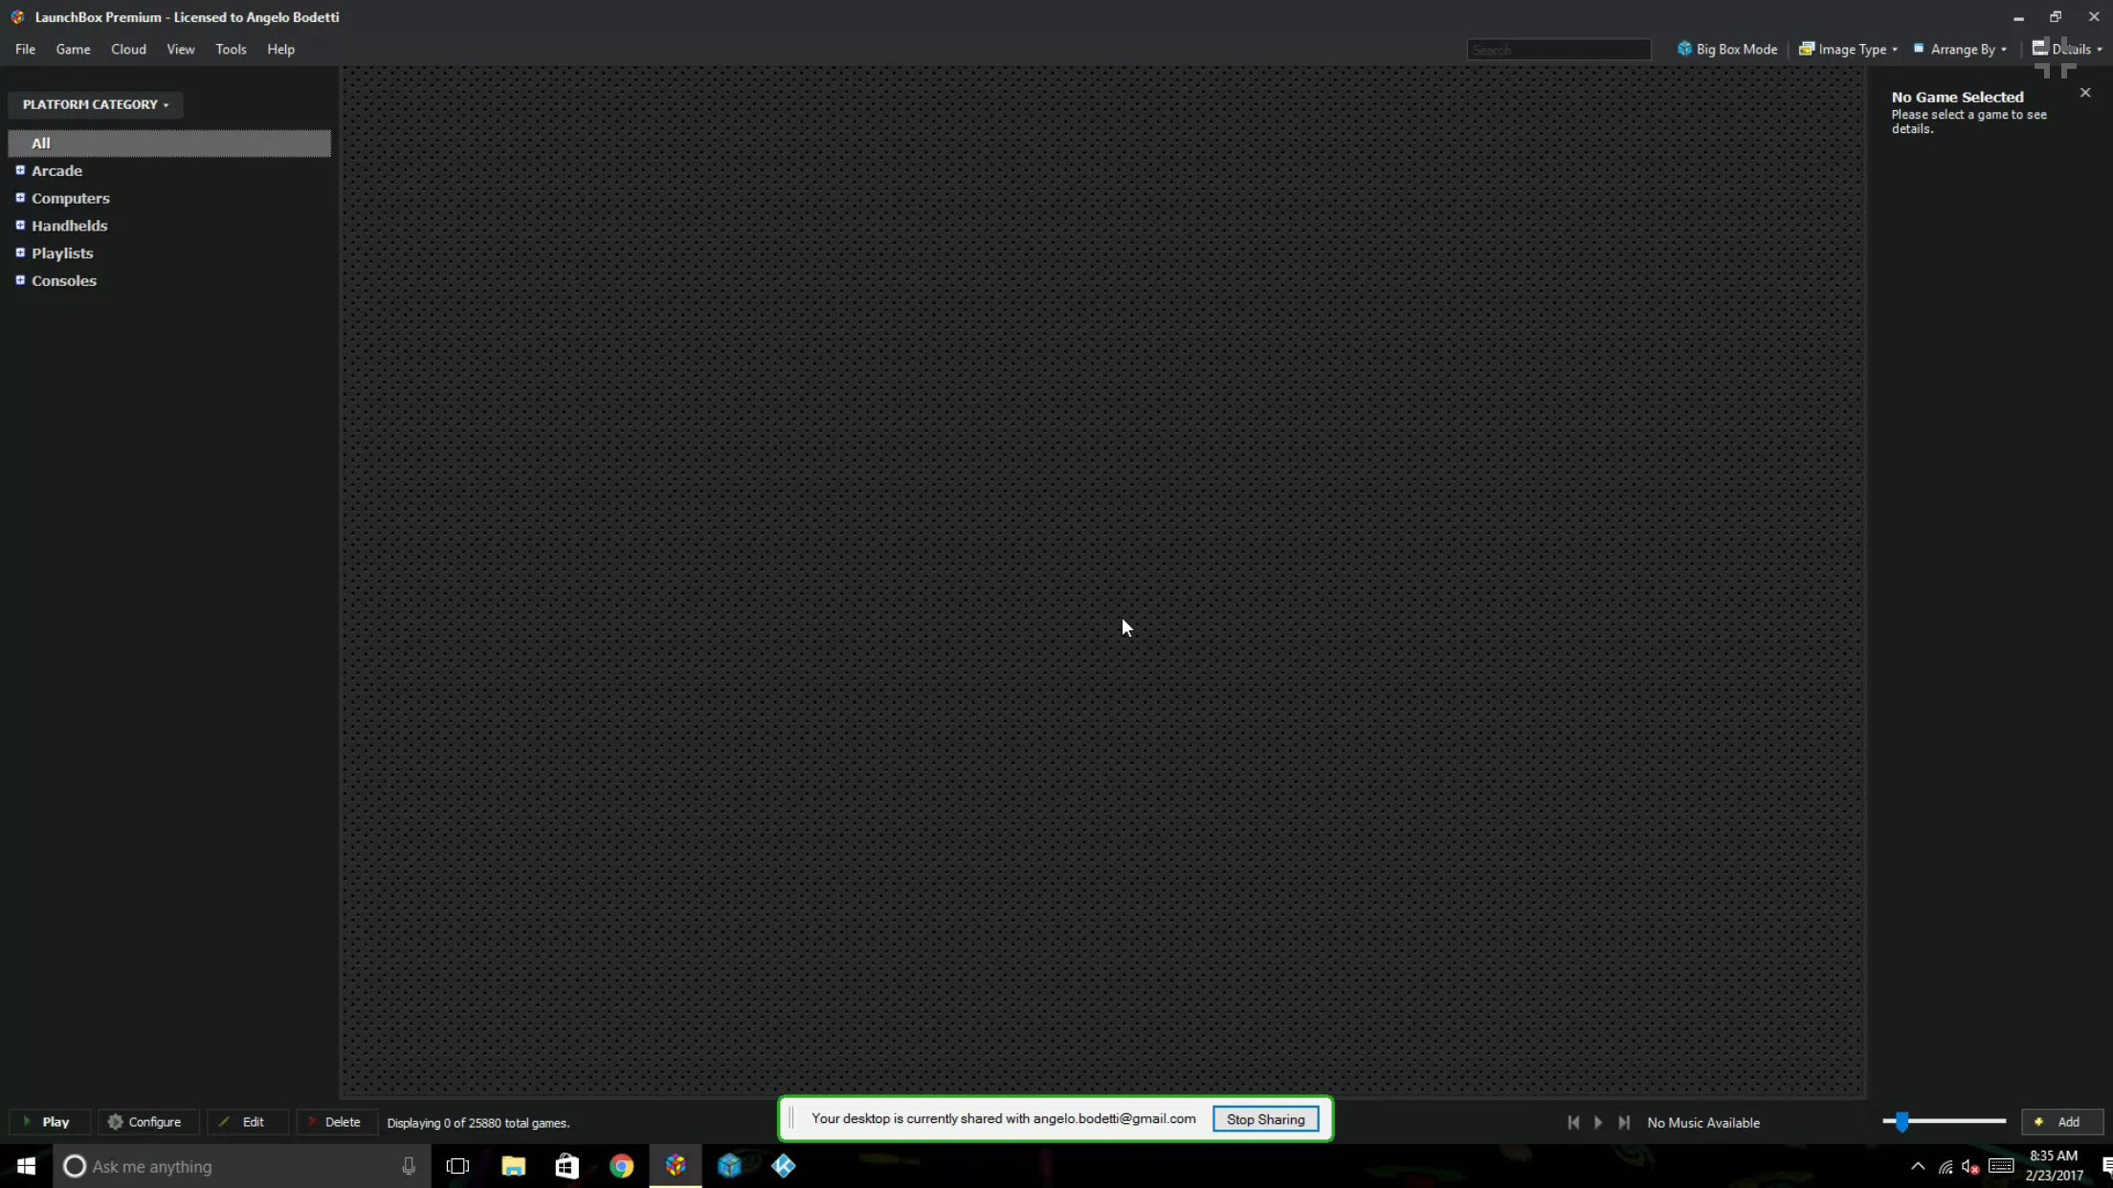
Task: Open Google Chrome from taskbar
Action: click(x=621, y=1166)
